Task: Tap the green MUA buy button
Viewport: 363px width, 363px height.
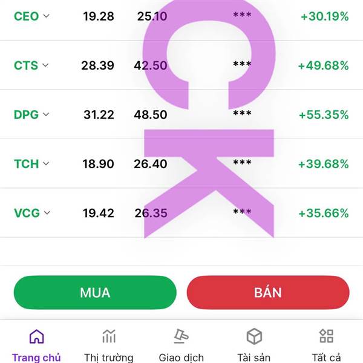Action: click(x=95, y=292)
